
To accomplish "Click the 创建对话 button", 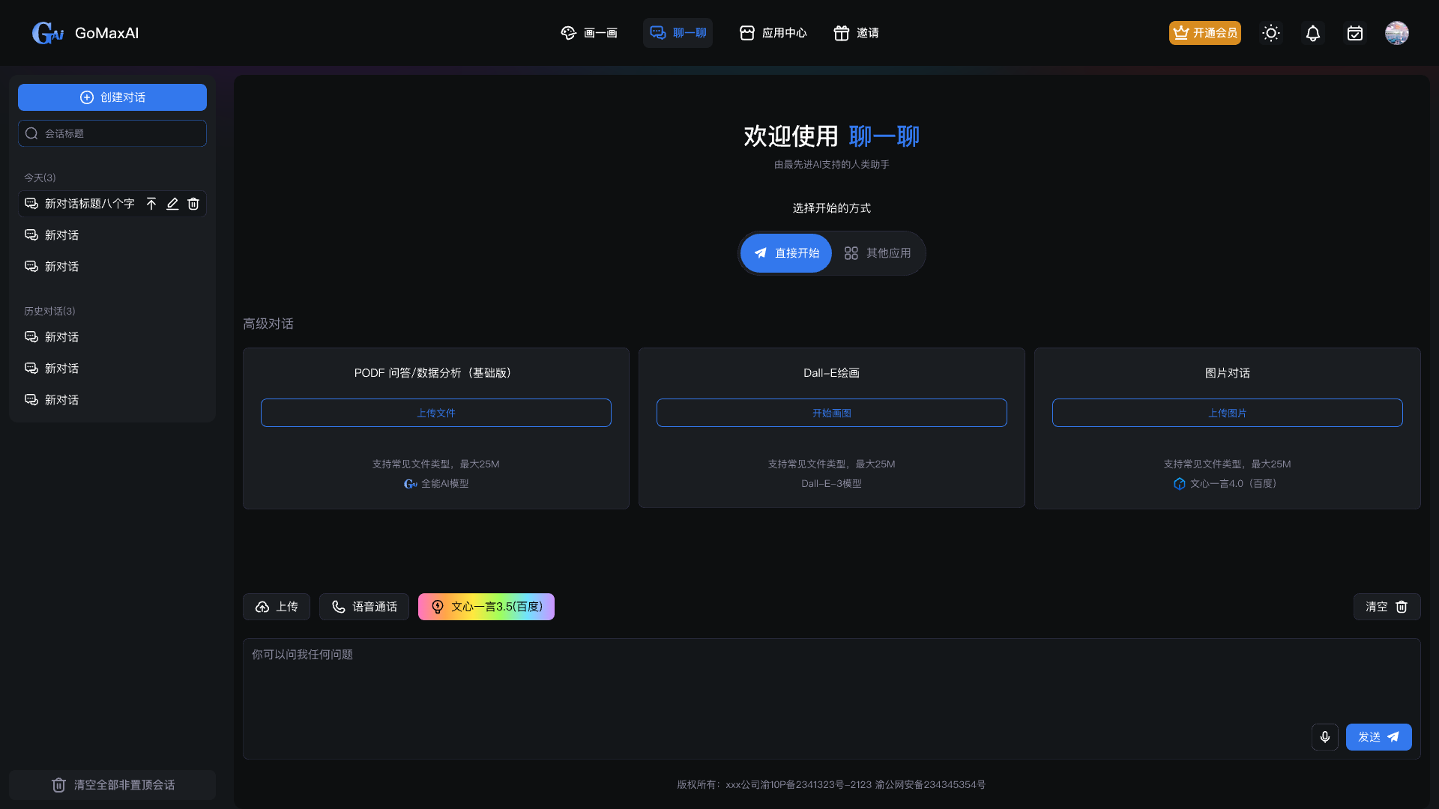I will (112, 97).
